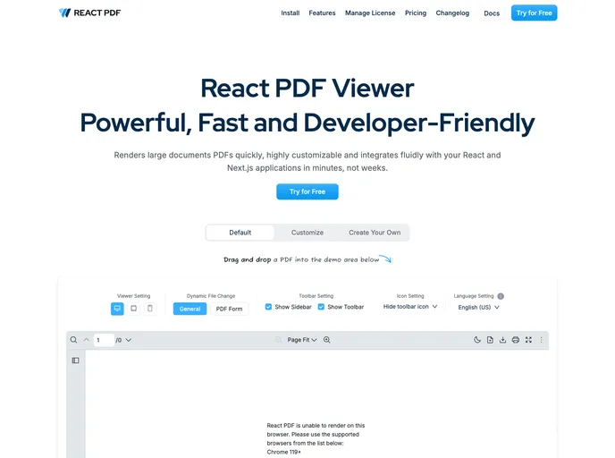
Task: Open the Docs page
Action: [492, 13]
